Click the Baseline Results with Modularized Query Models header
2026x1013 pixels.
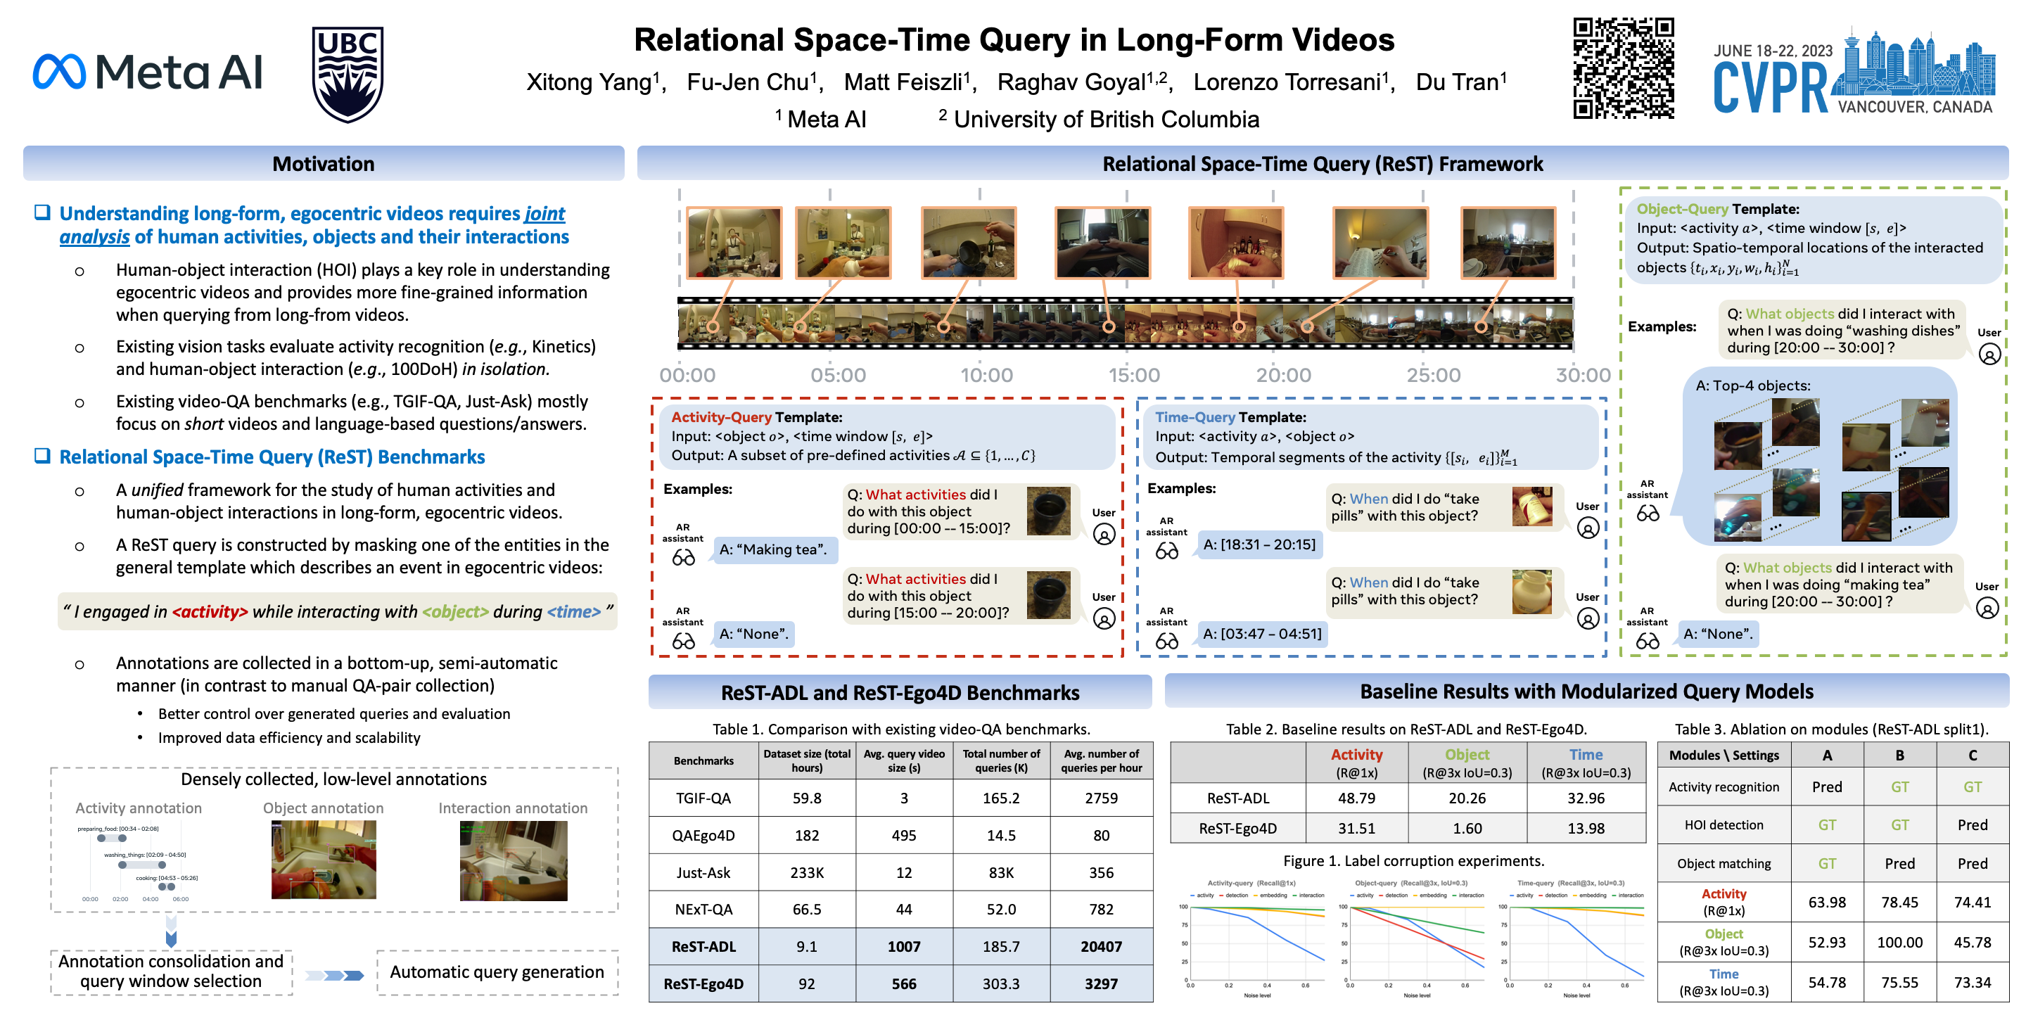click(1586, 692)
